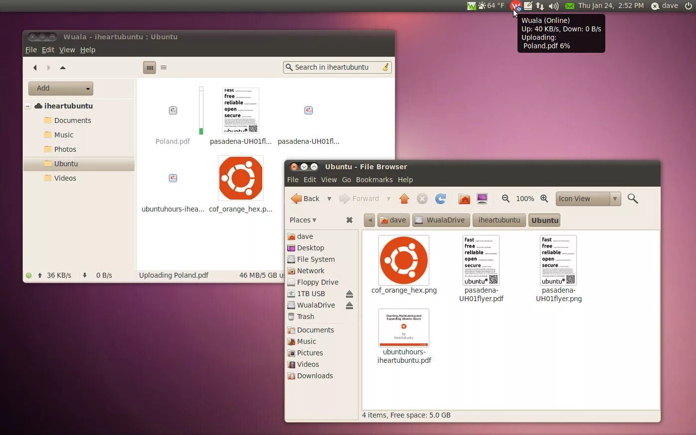Eject the 1TB USB drive

pyautogui.click(x=349, y=294)
